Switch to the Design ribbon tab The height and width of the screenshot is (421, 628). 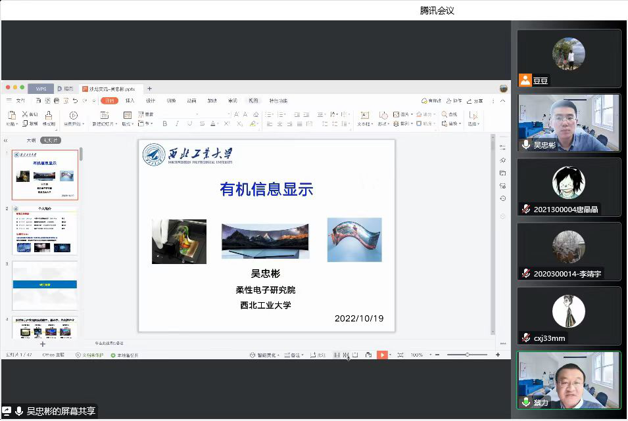tap(151, 100)
